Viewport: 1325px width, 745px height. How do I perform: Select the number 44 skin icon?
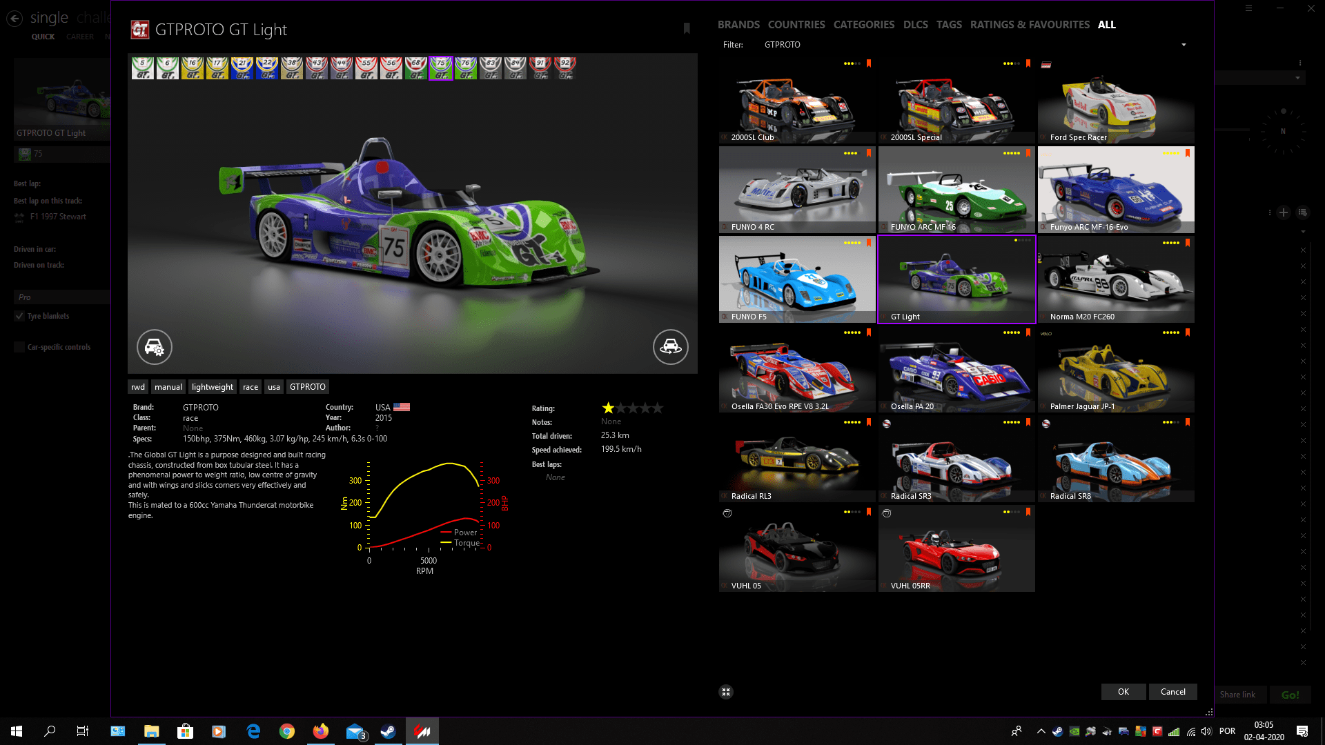(x=342, y=68)
